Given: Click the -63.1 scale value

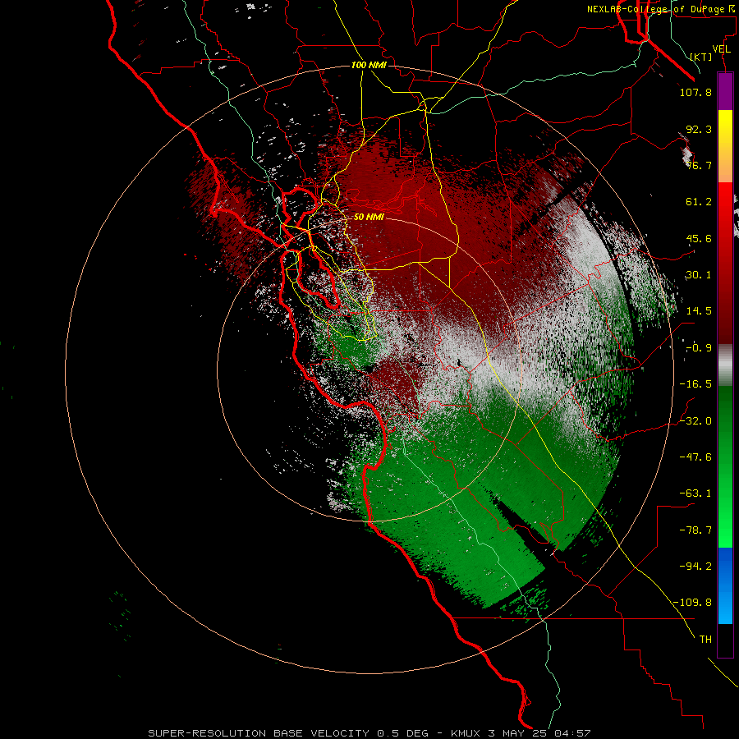Looking at the screenshot, I should (695, 493).
